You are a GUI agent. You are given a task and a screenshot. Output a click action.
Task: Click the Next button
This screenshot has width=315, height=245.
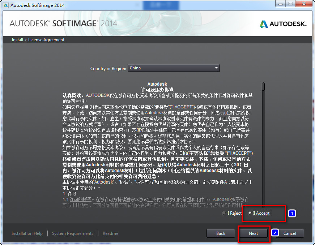253,233
